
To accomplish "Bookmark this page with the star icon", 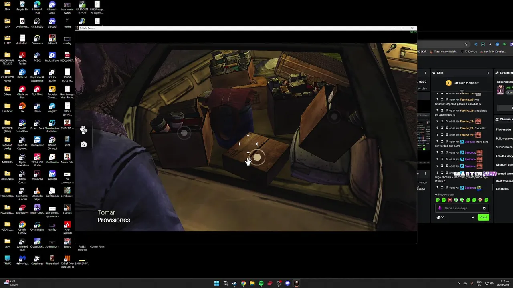I will point(465,44).
